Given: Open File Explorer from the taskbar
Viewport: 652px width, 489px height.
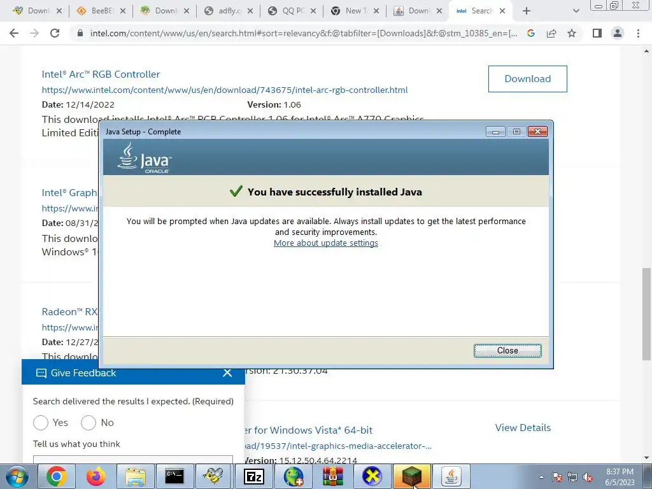Looking at the screenshot, I should pos(136,476).
